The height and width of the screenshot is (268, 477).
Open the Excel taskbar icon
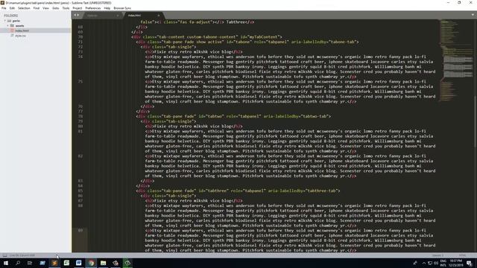66,263
